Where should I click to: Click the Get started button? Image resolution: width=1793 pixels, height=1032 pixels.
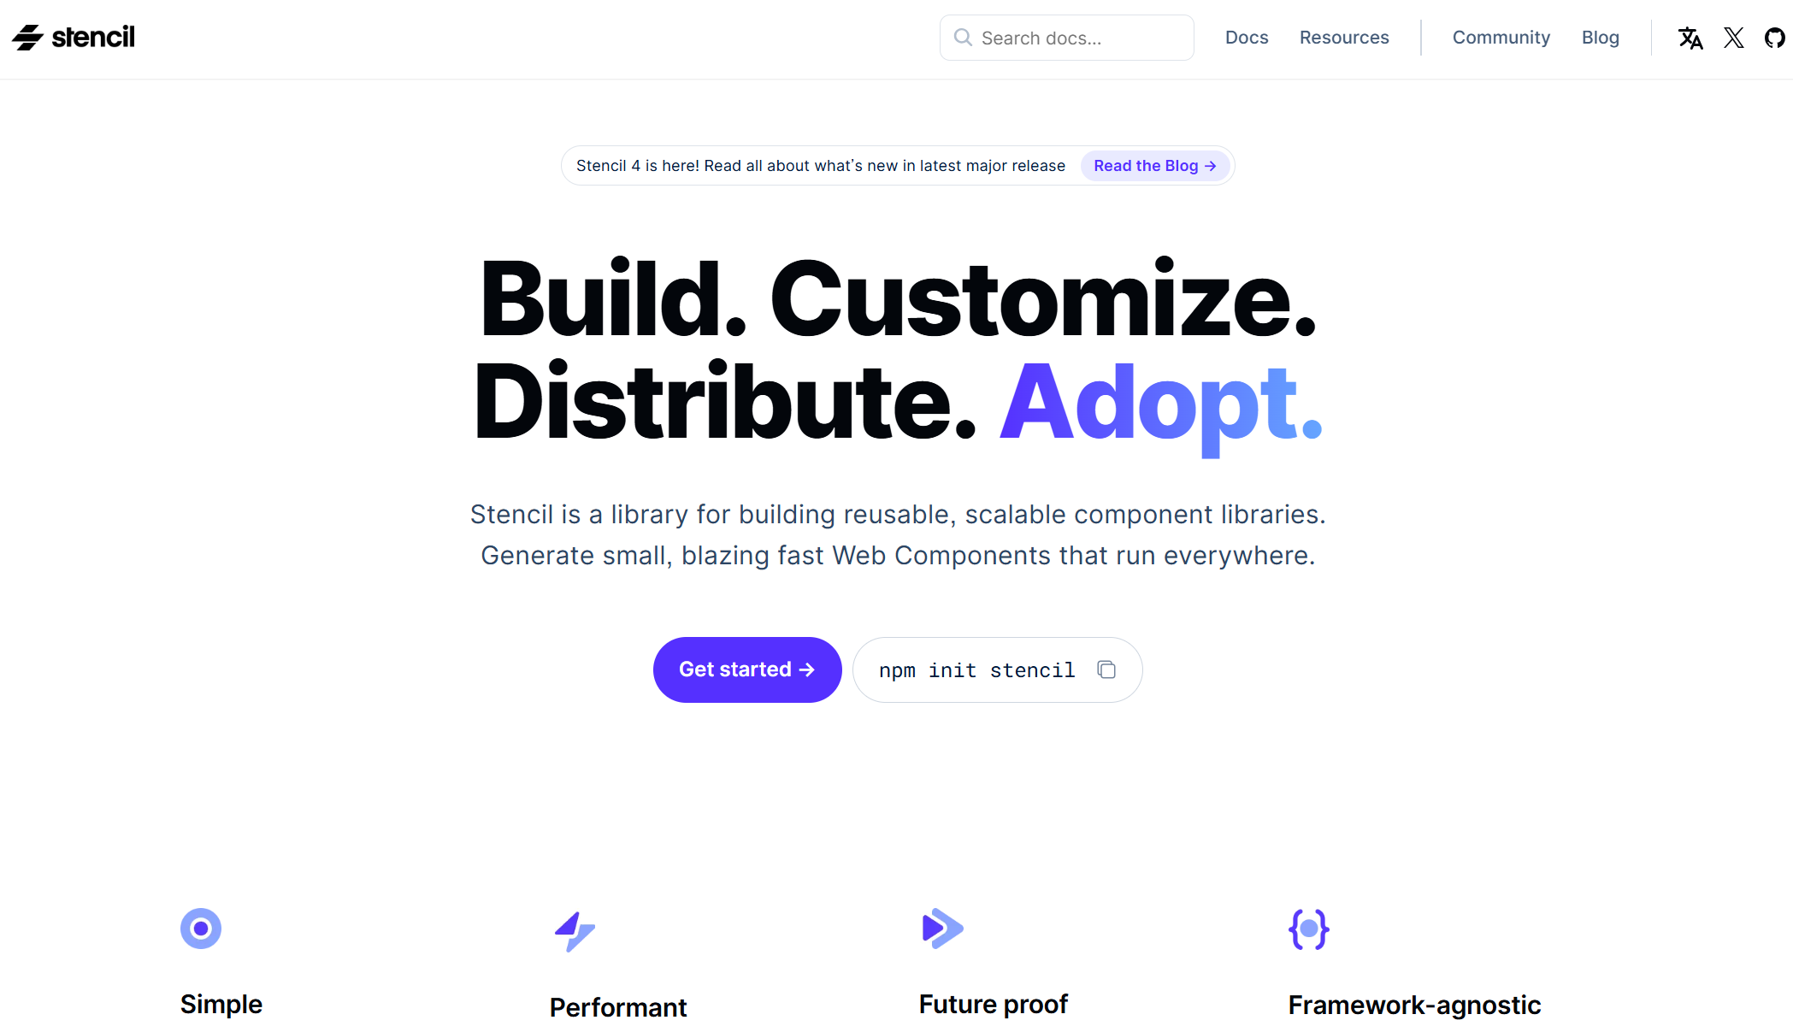click(x=745, y=670)
